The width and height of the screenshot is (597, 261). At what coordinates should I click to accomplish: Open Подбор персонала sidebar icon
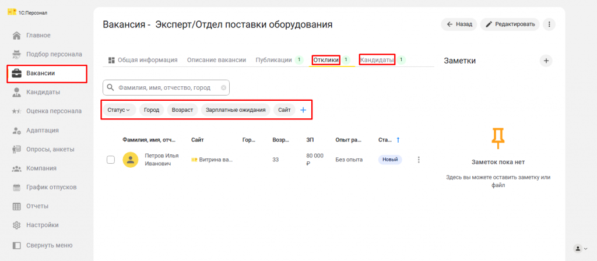click(16, 54)
